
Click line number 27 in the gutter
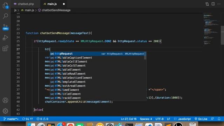coord(18,49)
